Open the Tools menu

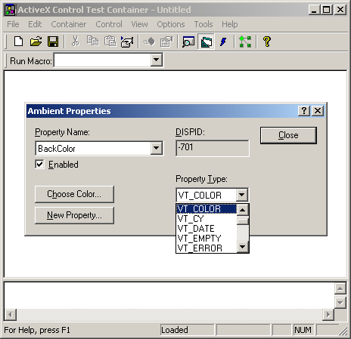click(x=203, y=24)
